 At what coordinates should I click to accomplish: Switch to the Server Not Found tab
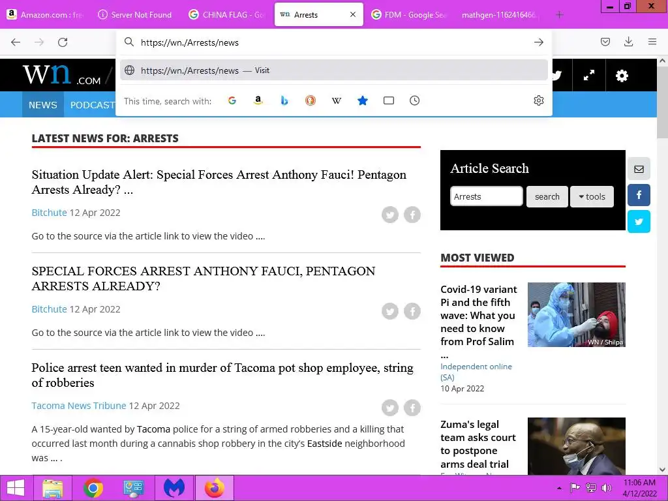pyautogui.click(x=134, y=14)
